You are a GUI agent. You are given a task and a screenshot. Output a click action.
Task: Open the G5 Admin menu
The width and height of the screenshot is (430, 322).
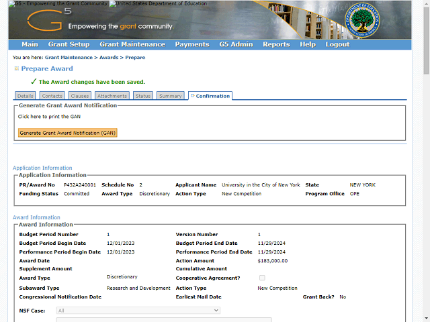pos(236,44)
